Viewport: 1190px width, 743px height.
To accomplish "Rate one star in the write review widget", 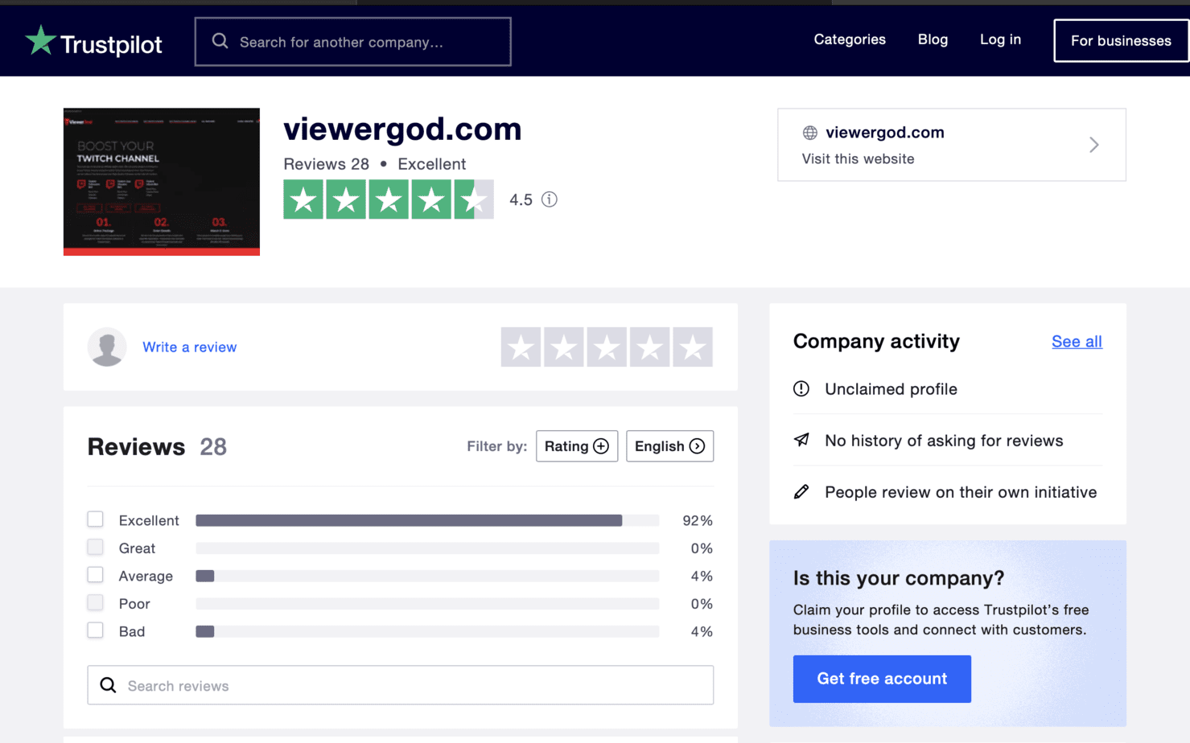I will (521, 347).
